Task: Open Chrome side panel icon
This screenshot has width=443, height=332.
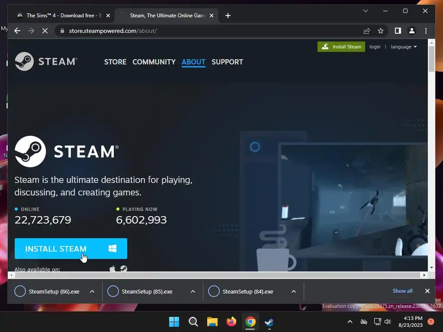Action: [x=398, y=31]
